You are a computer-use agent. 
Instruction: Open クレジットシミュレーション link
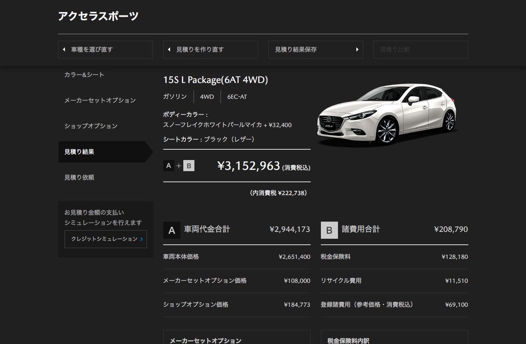(106, 239)
